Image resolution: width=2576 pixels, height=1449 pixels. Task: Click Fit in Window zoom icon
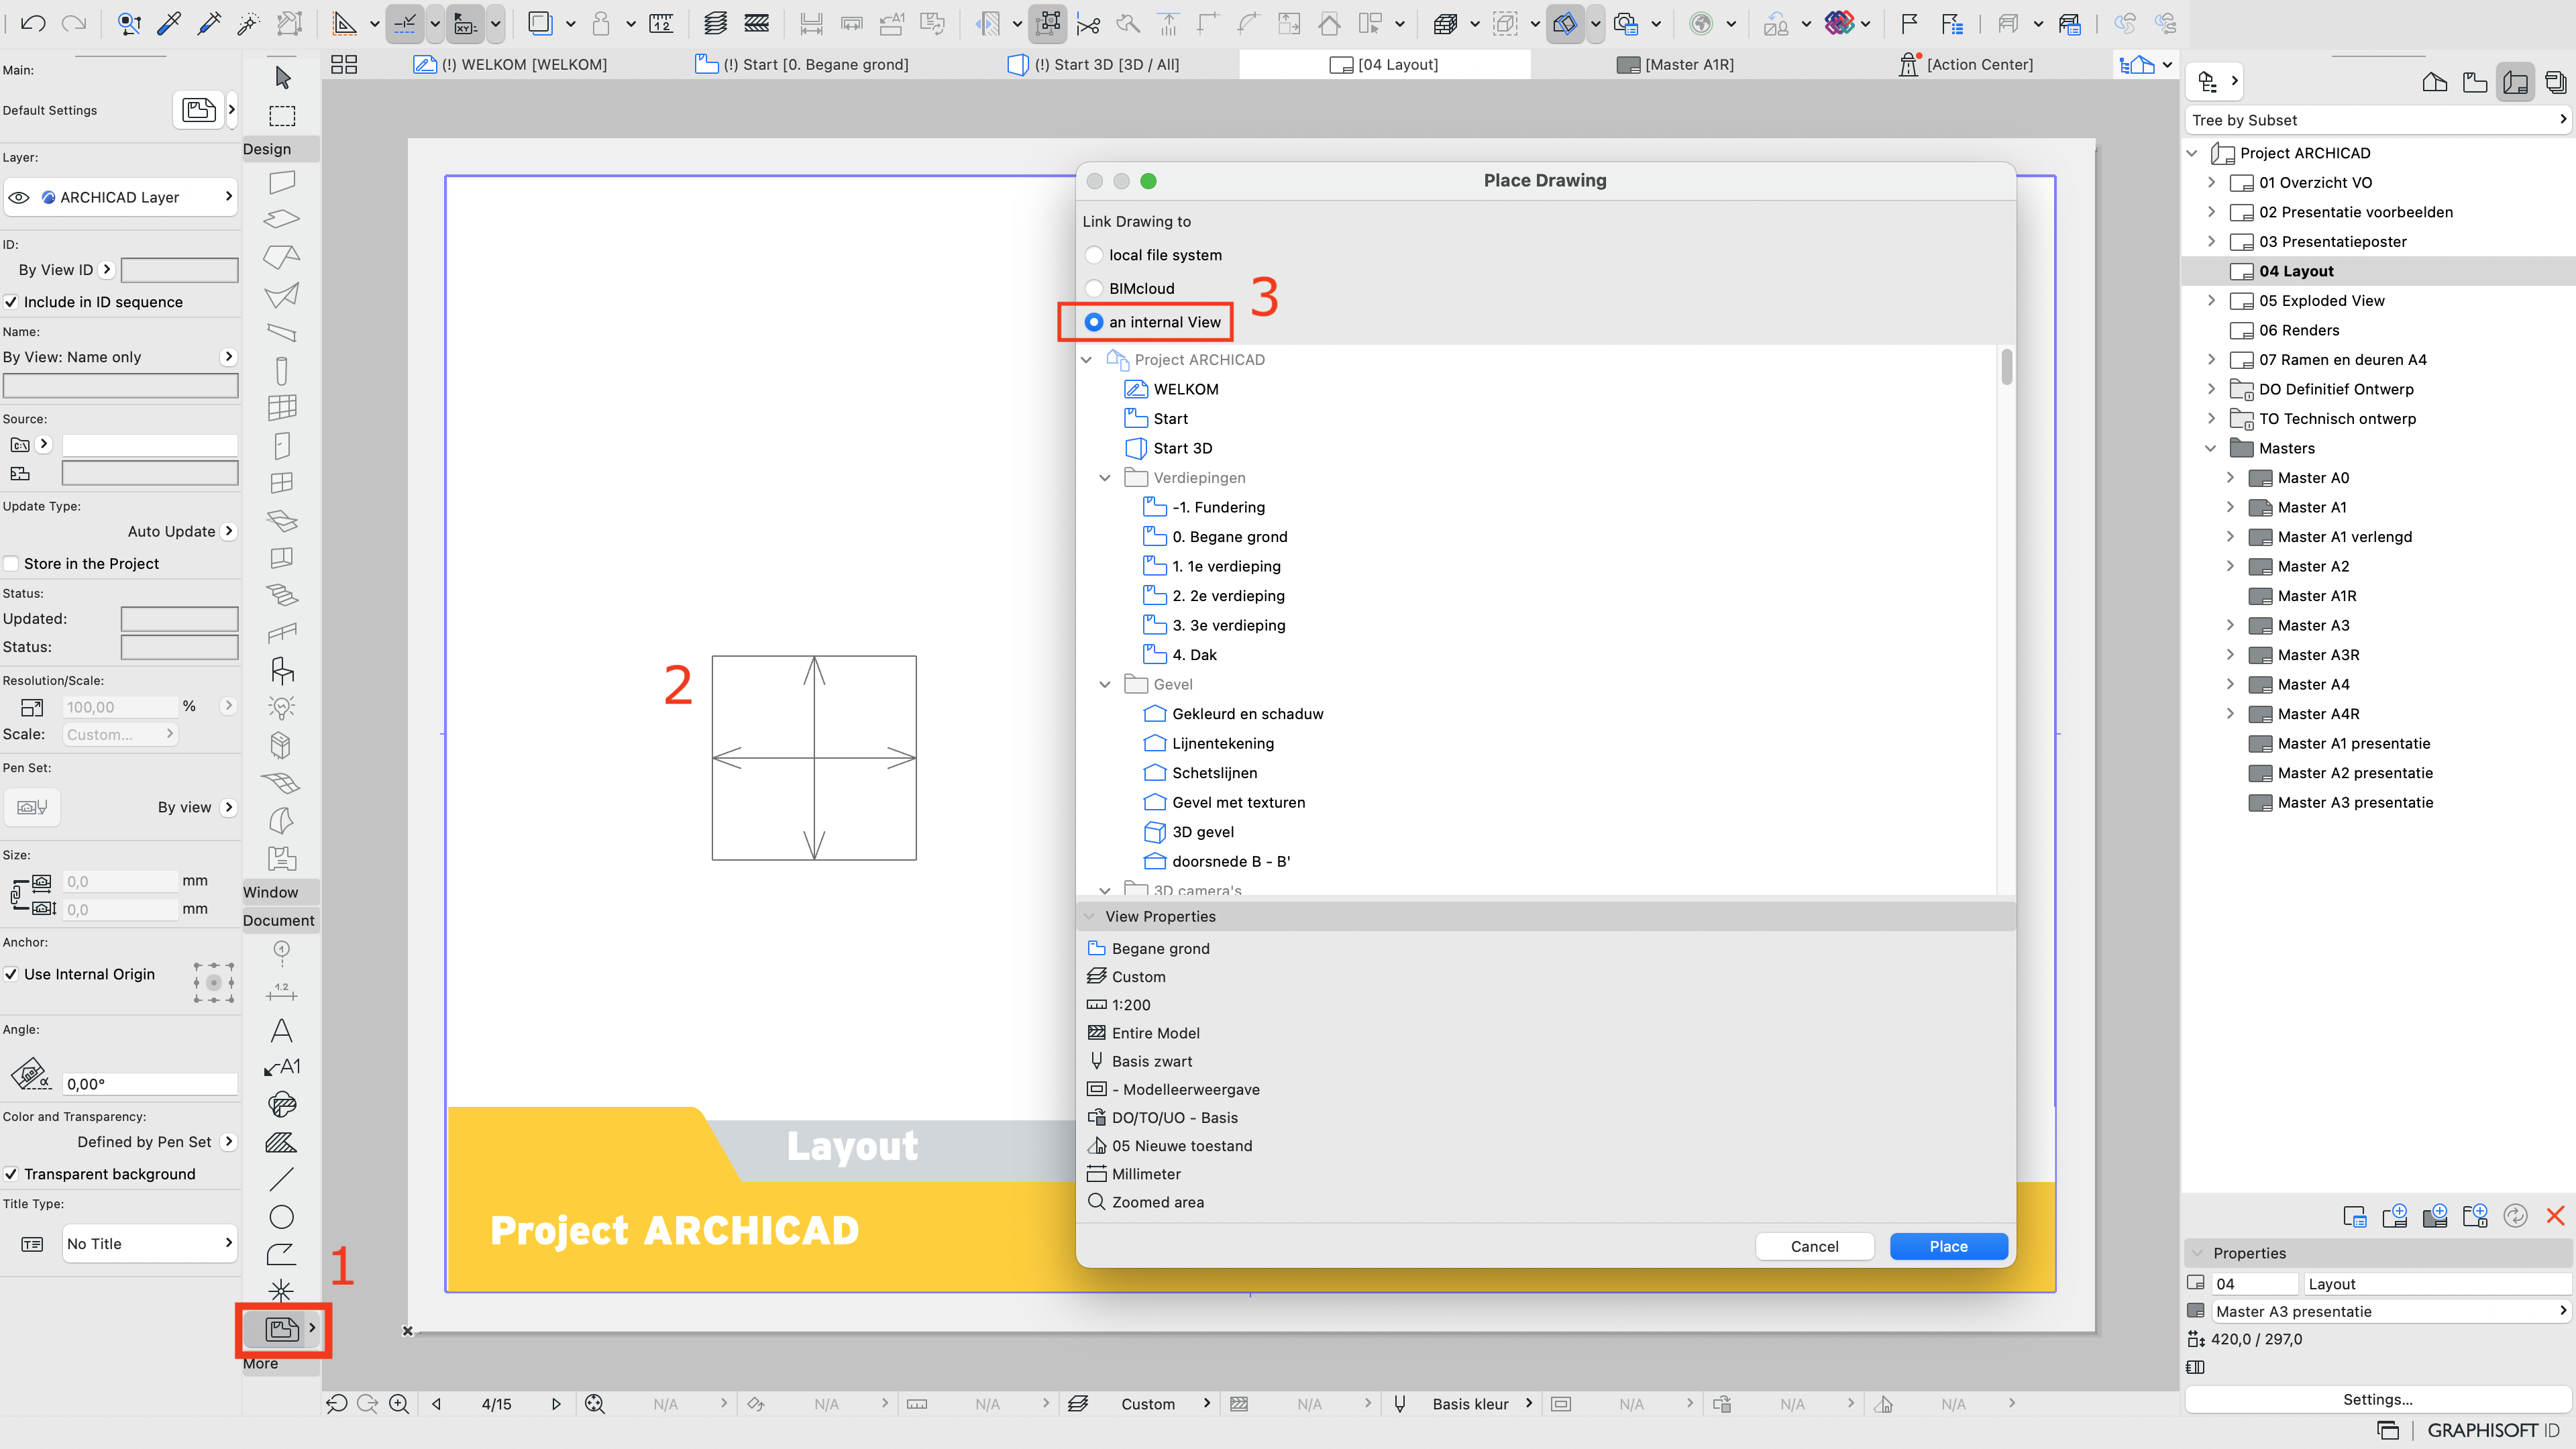595,1404
